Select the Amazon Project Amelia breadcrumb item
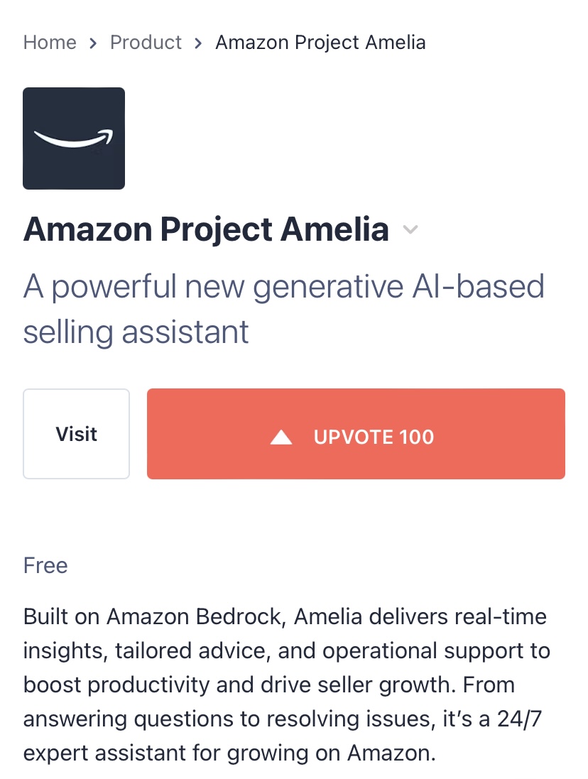Screen dimensions: 588x779 pos(320,43)
